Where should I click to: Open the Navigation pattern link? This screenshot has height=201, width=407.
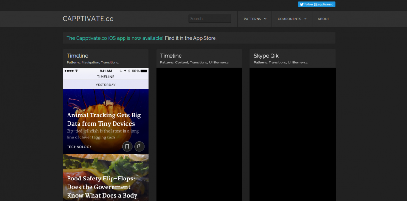click(90, 63)
